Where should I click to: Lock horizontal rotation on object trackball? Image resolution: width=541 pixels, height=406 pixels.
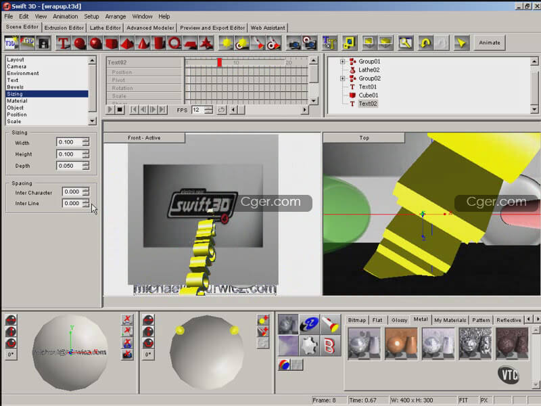[11, 320]
